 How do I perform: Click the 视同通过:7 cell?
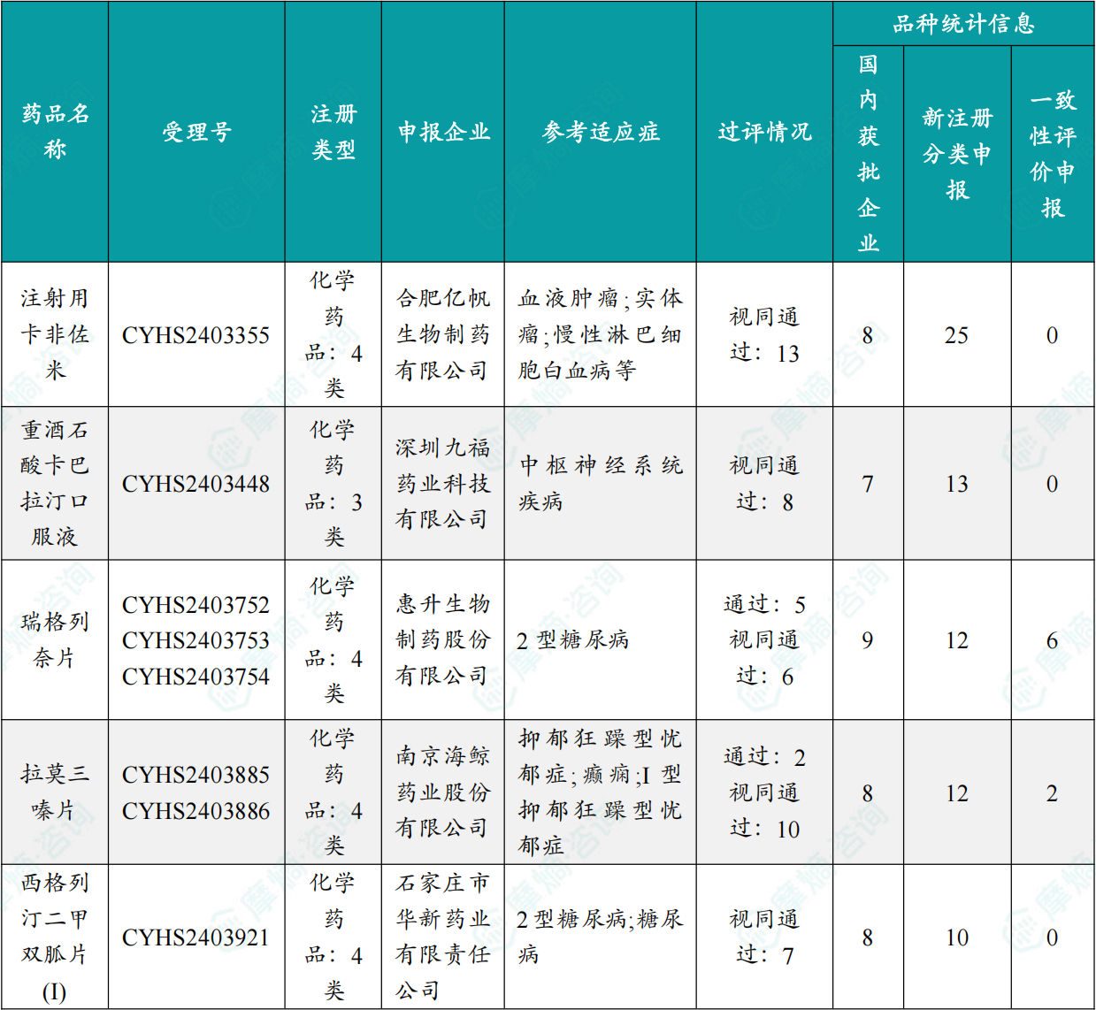pyautogui.click(x=764, y=937)
